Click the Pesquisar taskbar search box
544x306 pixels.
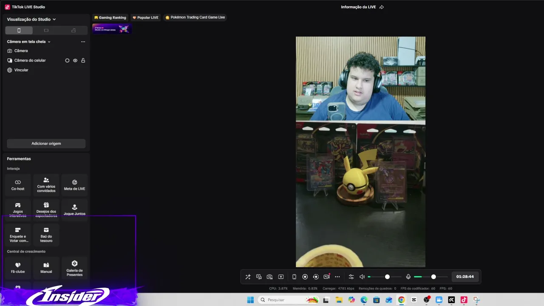point(289,300)
